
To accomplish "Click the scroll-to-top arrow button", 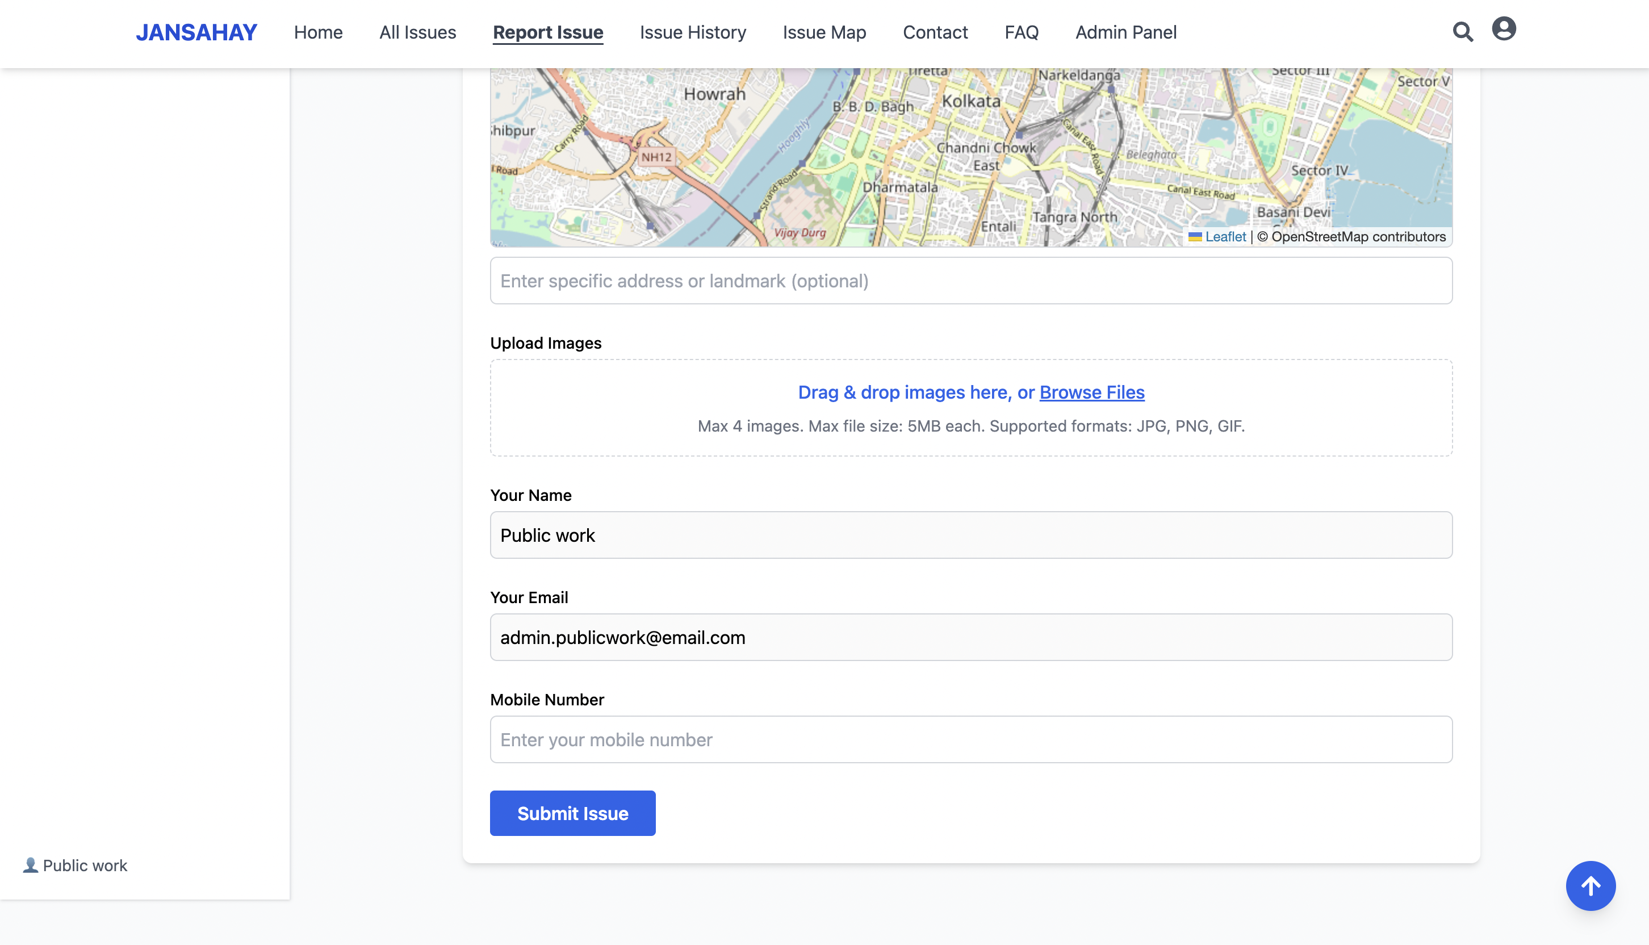I will click(x=1590, y=885).
